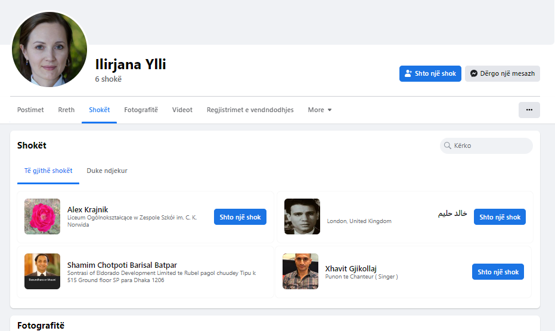Image resolution: width=555 pixels, height=331 pixels.
Task: Go to the Rreth tab
Action: pyautogui.click(x=66, y=110)
